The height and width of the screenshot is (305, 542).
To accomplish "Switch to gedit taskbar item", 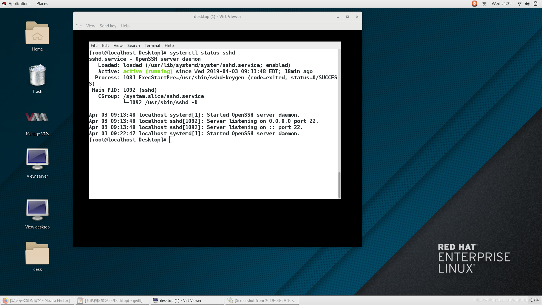I will [112, 300].
